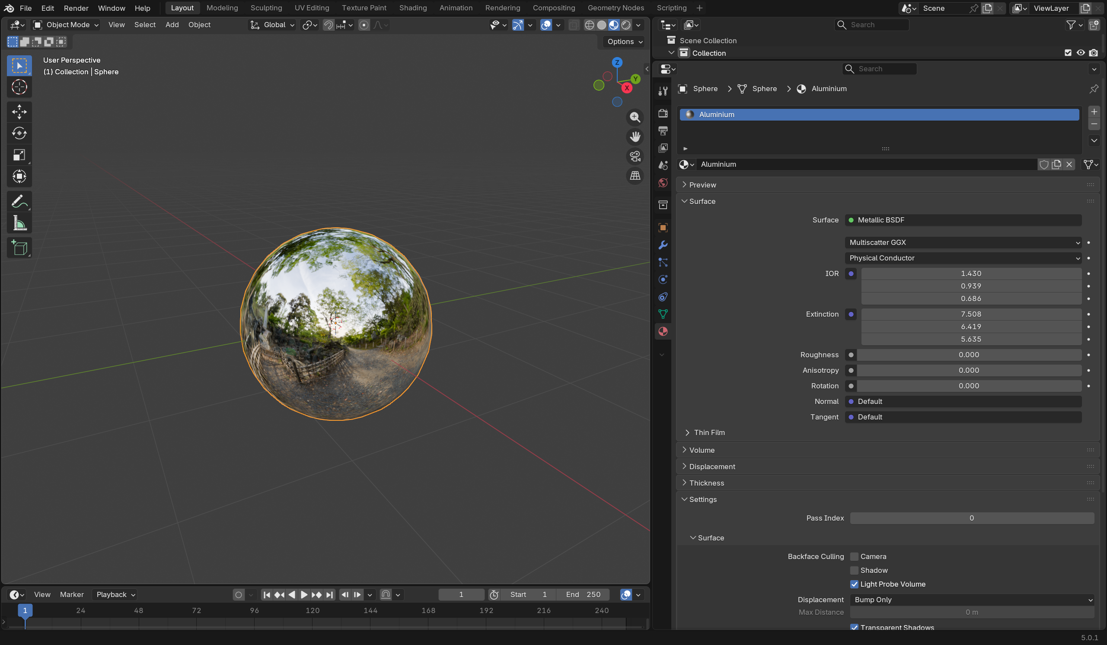Screen dimensions: 1107x645
Task: Select the Rotate tool
Action: pyautogui.click(x=19, y=133)
